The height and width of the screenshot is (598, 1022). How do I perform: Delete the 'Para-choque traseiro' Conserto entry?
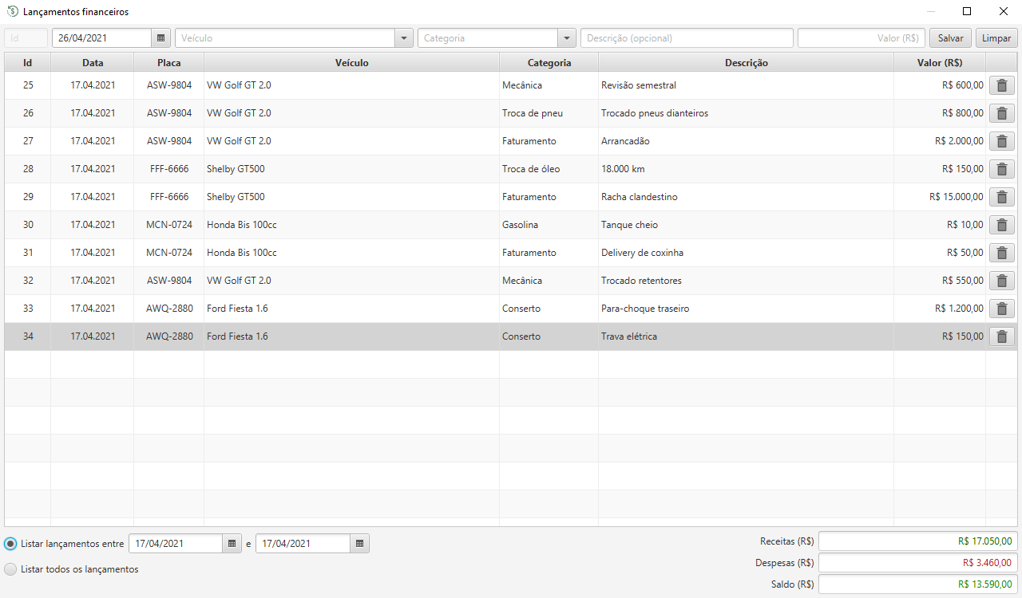click(1001, 308)
